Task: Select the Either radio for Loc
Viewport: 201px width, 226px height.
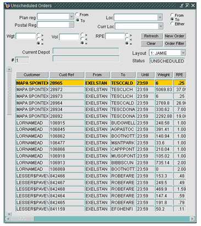Action: point(172,24)
